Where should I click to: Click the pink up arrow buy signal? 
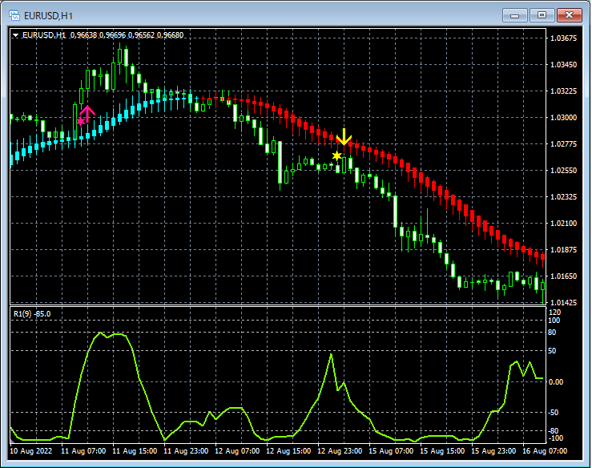87,114
